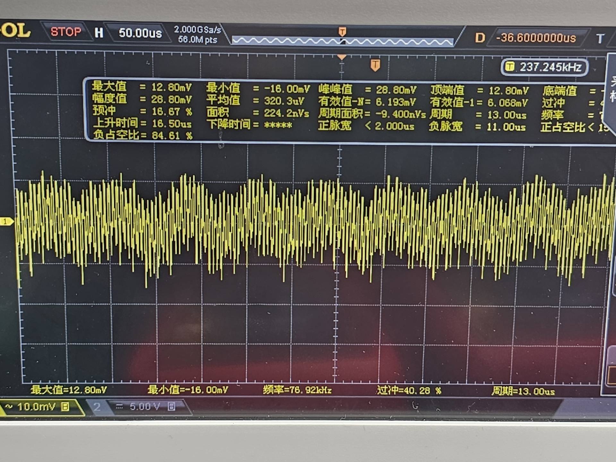Select the H horizontal timebase label
616x462 pixels.
(x=99, y=33)
